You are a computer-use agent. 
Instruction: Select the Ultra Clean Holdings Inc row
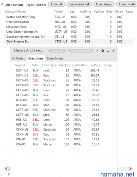[68, 32]
